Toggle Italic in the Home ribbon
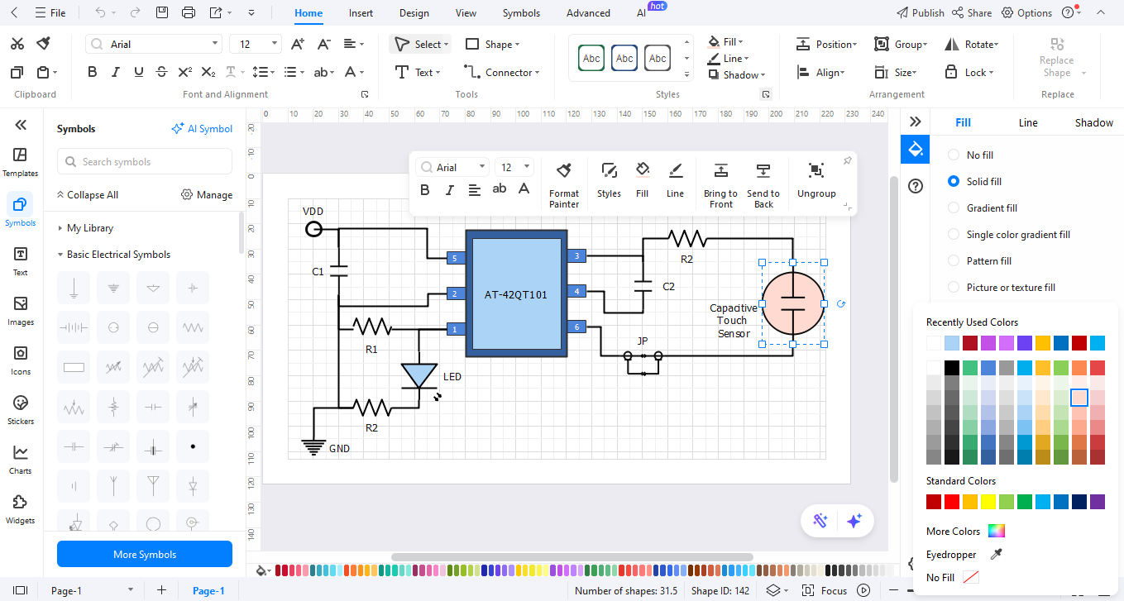 tap(116, 73)
